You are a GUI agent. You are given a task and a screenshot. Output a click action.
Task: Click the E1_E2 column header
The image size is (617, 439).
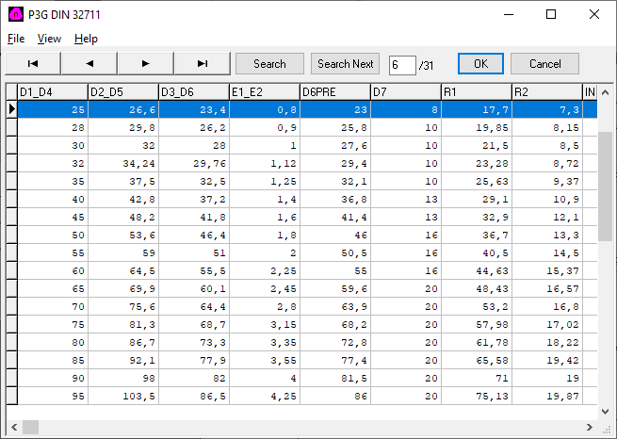click(x=264, y=91)
